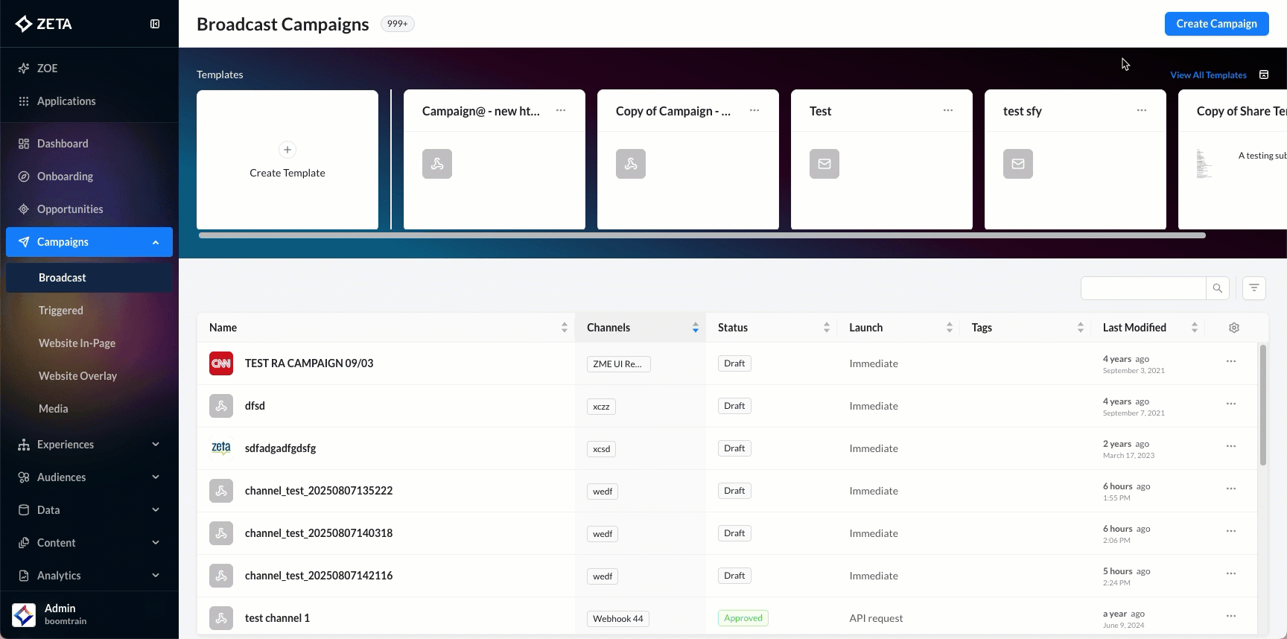The height and width of the screenshot is (639, 1287).
Task: Sort the table by the Channels column
Action: [x=695, y=328]
